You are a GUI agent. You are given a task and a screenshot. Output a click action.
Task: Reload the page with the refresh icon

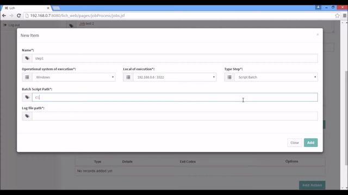[19, 16]
